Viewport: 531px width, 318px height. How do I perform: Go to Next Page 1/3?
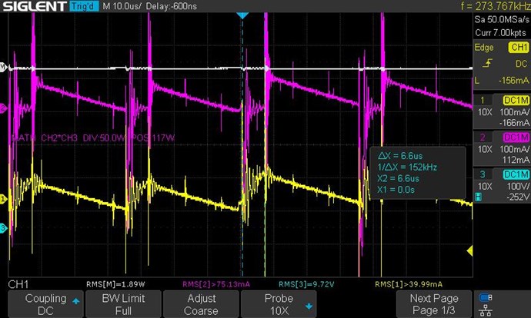click(x=434, y=304)
